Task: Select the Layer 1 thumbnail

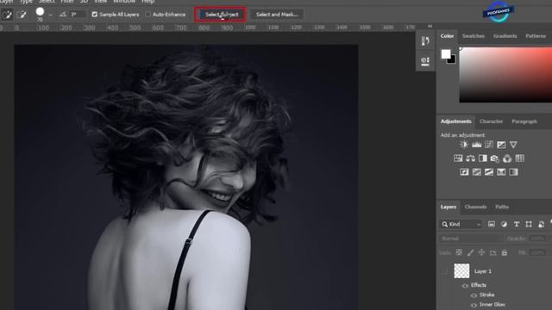Action: tap(461, 271)
